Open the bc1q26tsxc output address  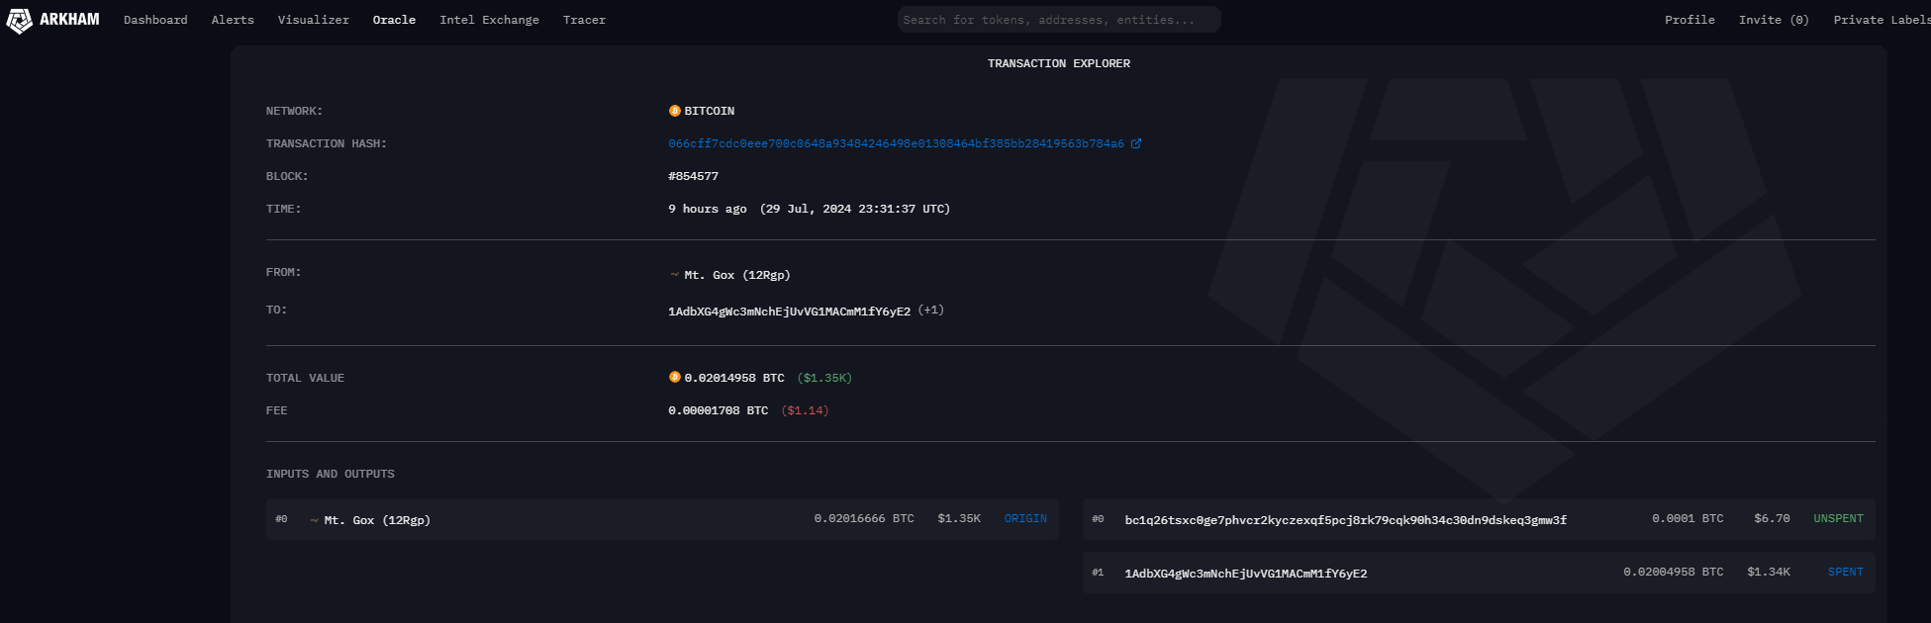[1345, 520]
